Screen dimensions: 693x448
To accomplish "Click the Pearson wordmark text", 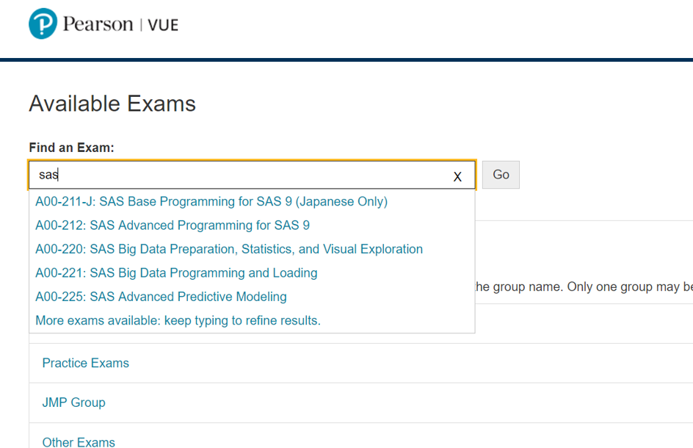I will [x=98, y=24].
